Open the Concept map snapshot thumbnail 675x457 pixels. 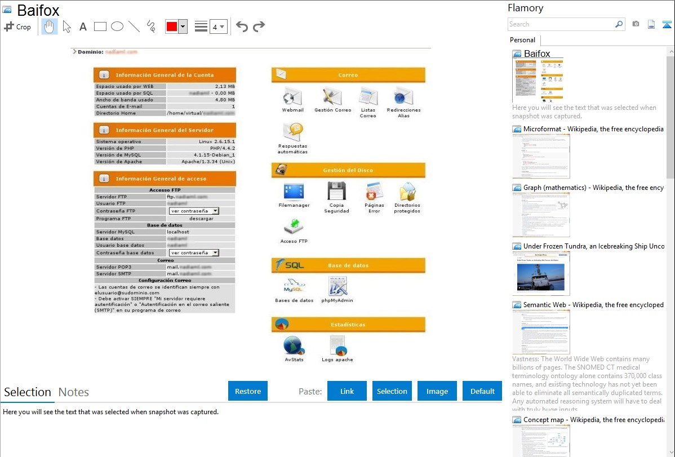click(541, 441)
